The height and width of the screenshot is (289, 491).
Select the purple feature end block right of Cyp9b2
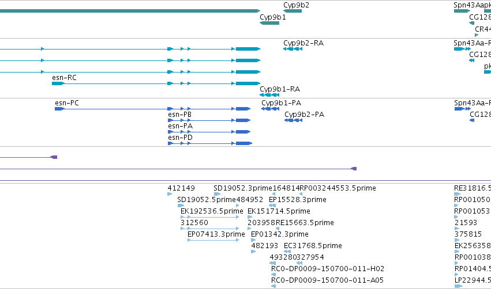pyautogui.click(x=354, y=169)
